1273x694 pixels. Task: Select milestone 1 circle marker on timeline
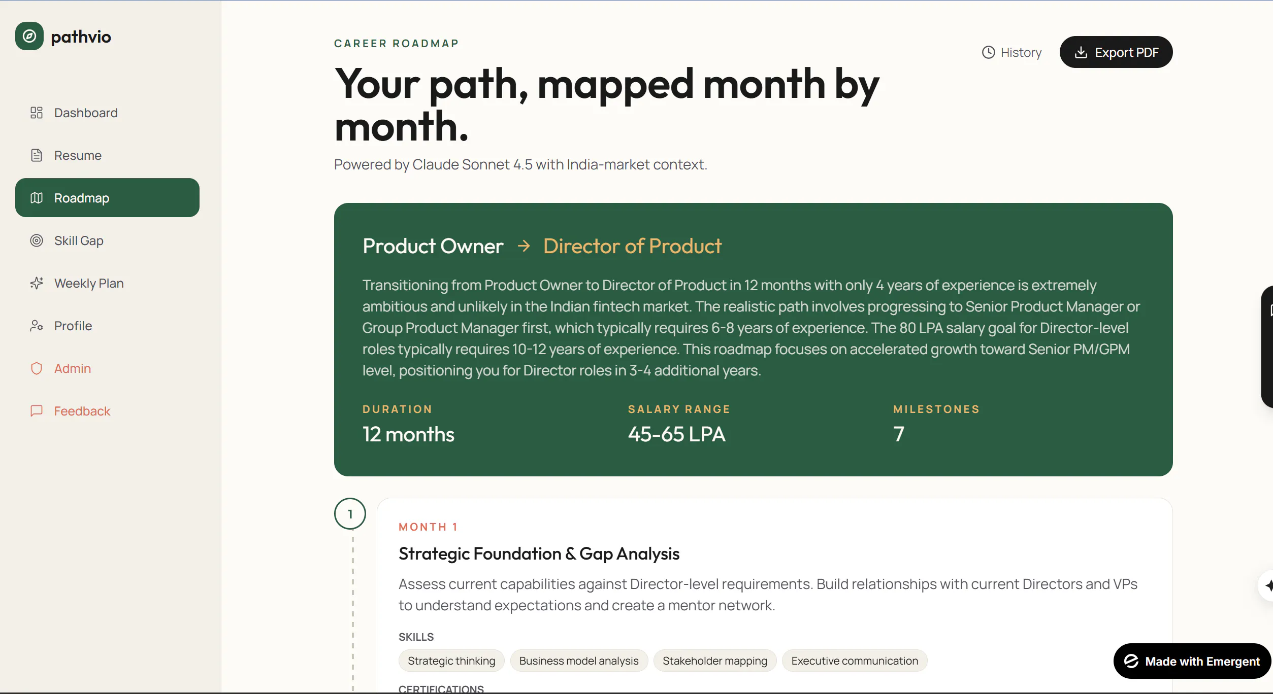(350, 514)
